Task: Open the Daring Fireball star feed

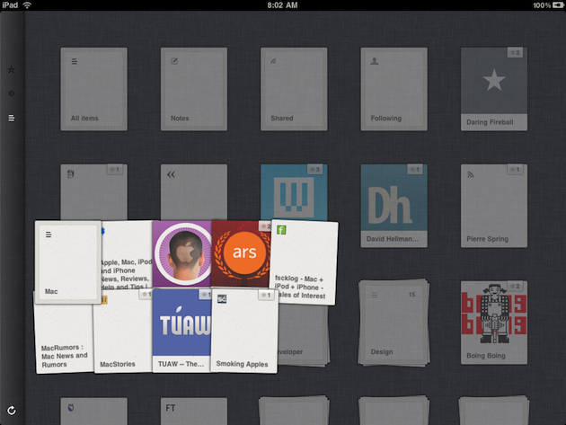Action: coord(493,88)
